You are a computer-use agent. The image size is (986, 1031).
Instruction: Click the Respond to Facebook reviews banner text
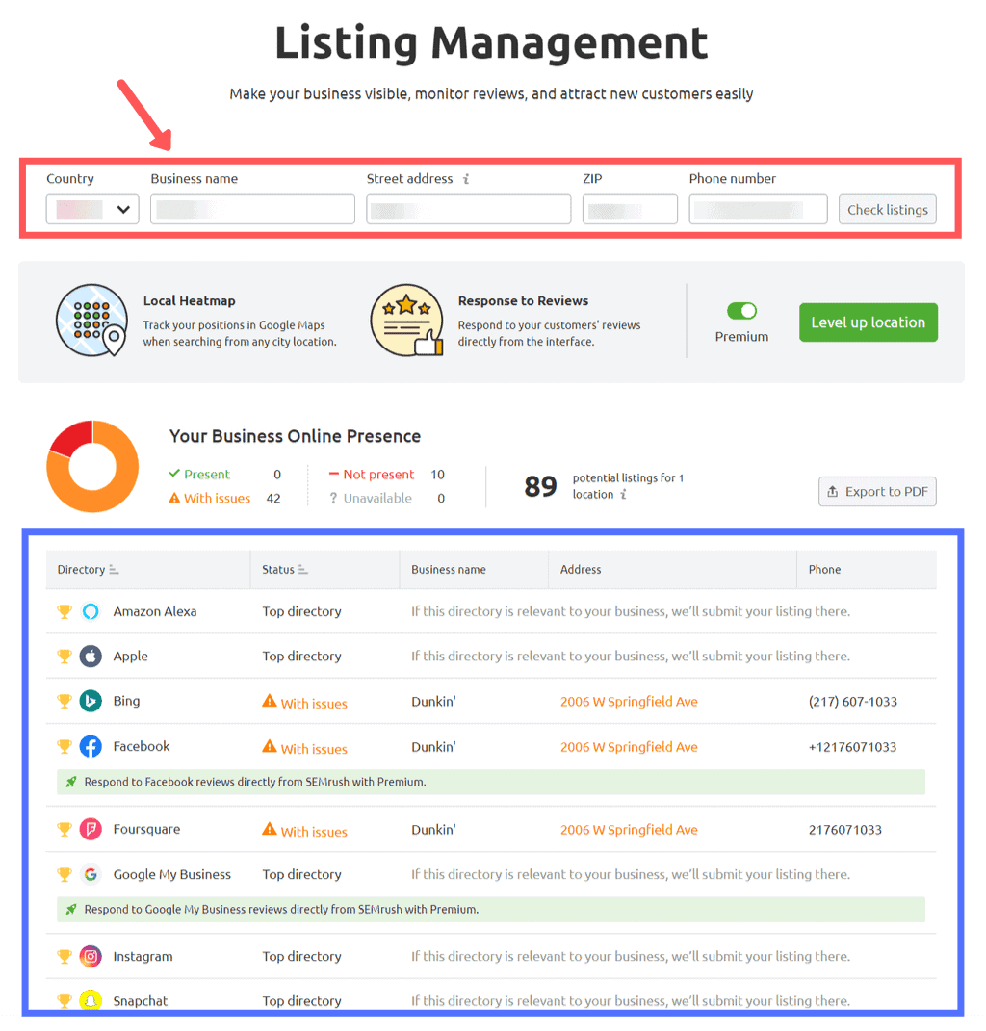coord(255,782)
